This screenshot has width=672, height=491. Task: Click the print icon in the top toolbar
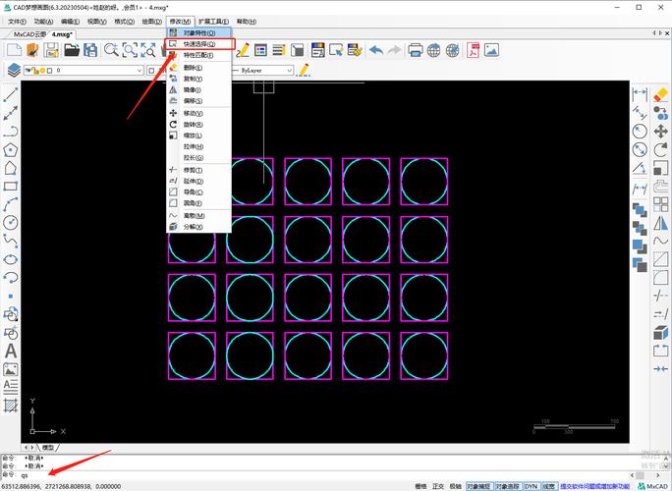click(416, 50)
